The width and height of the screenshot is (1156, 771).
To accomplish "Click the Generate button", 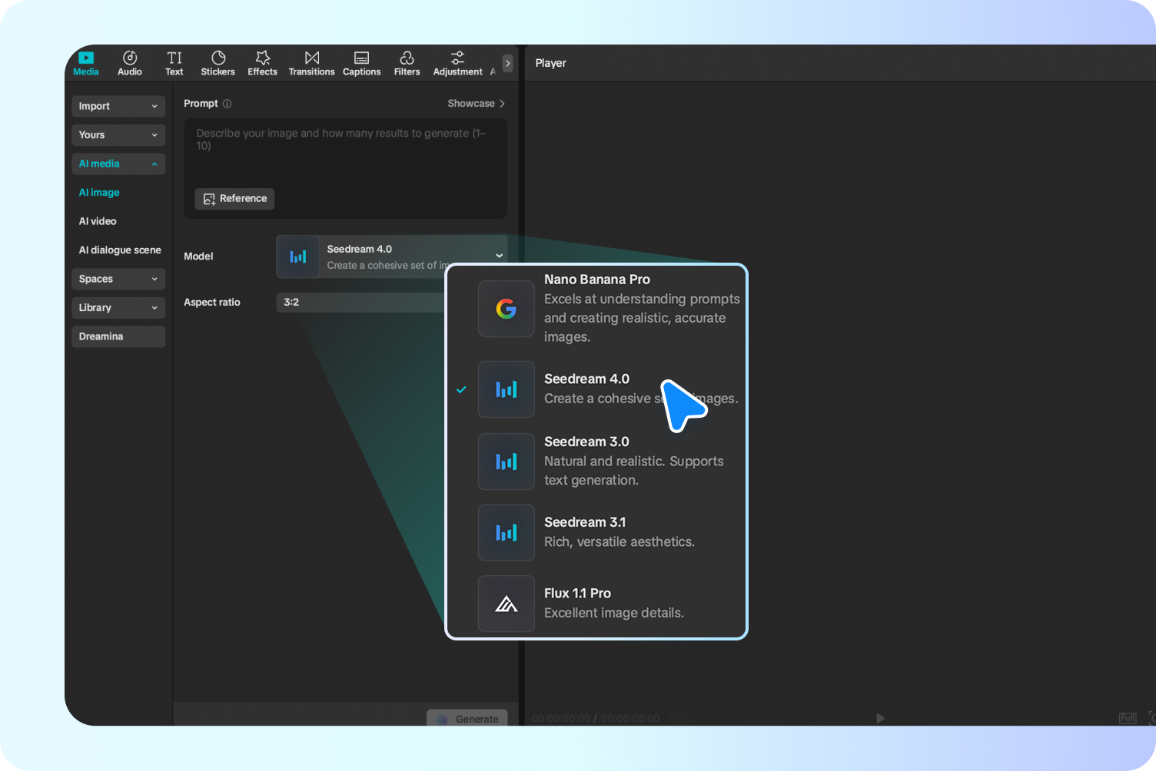I will (x=467, y=719).
